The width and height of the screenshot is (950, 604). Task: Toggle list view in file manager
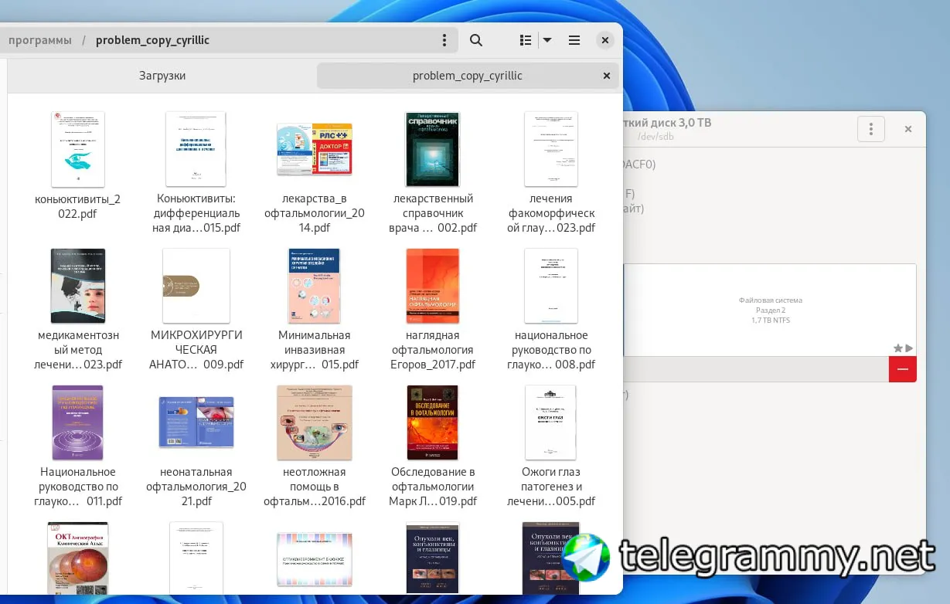click(x=526, y=40)
